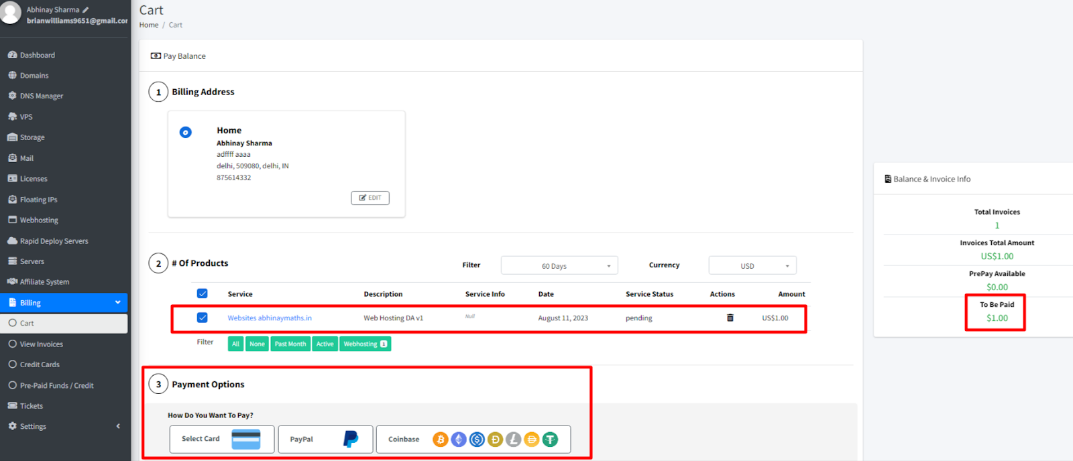Click the trash icon to delete the service

tap(730, 318)
